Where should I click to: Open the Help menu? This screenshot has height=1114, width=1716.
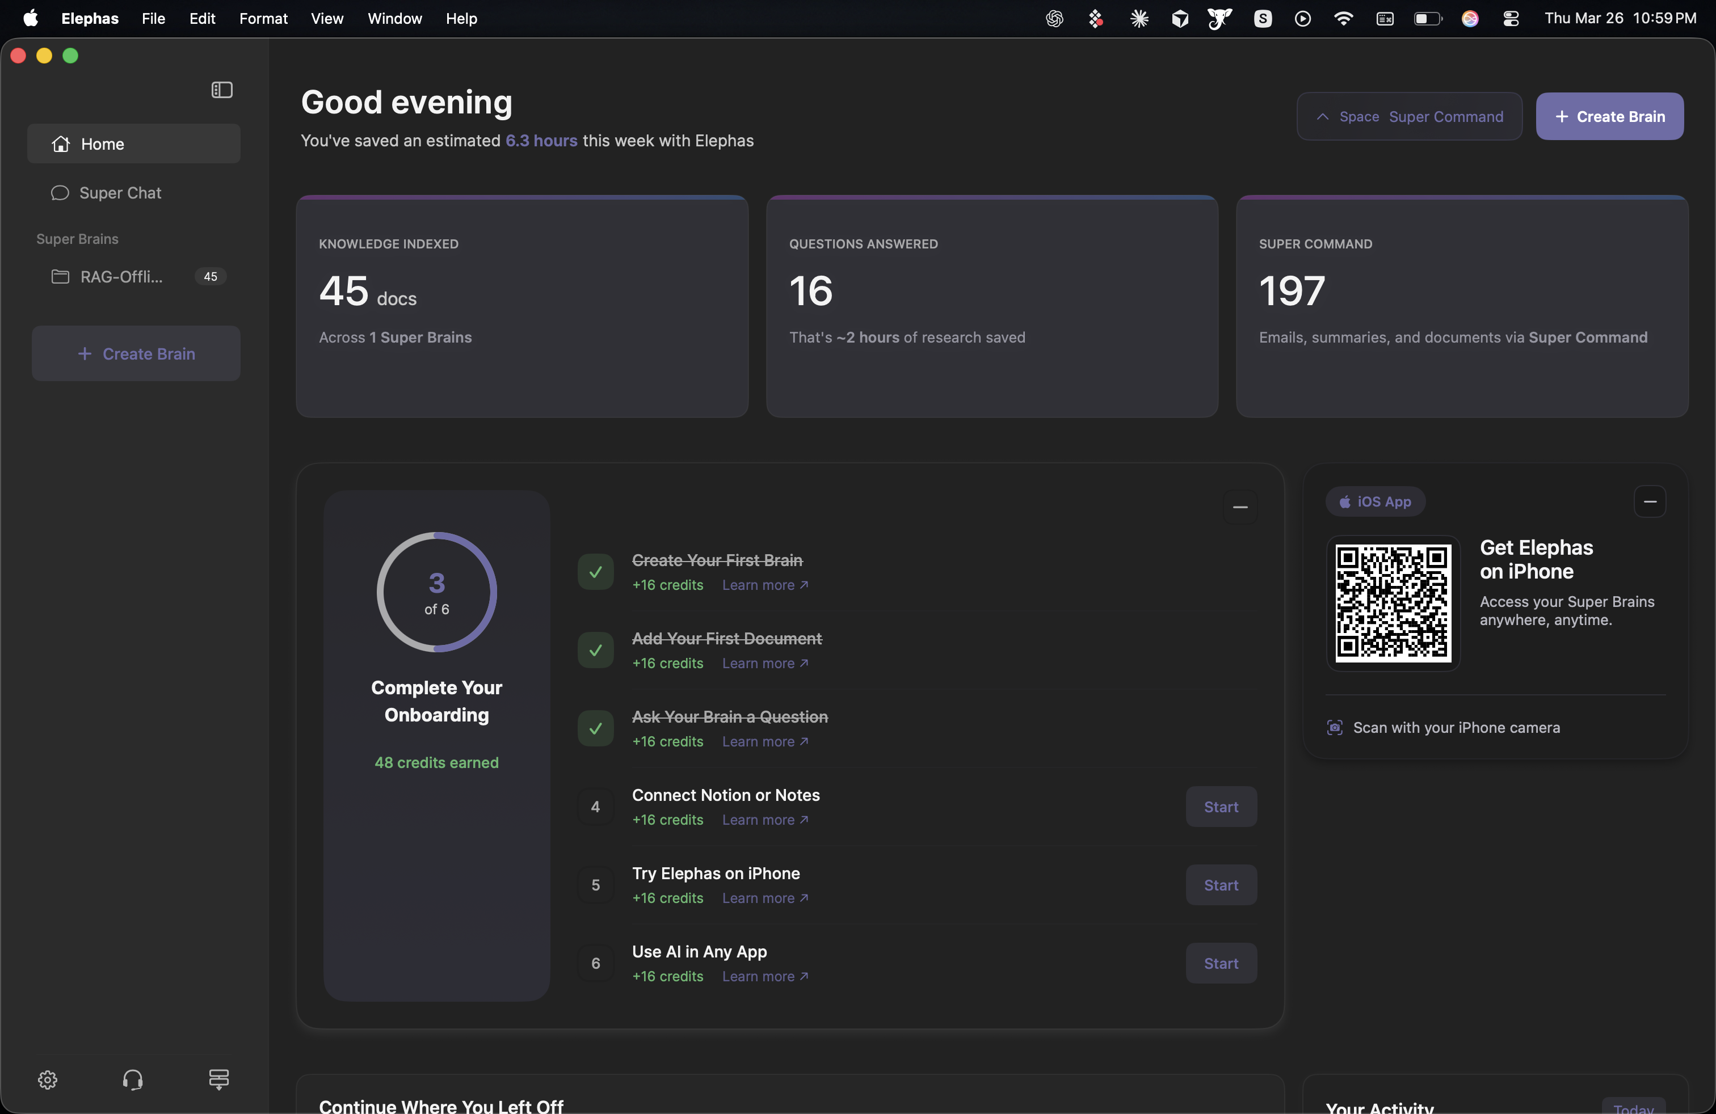click(461, 18)
